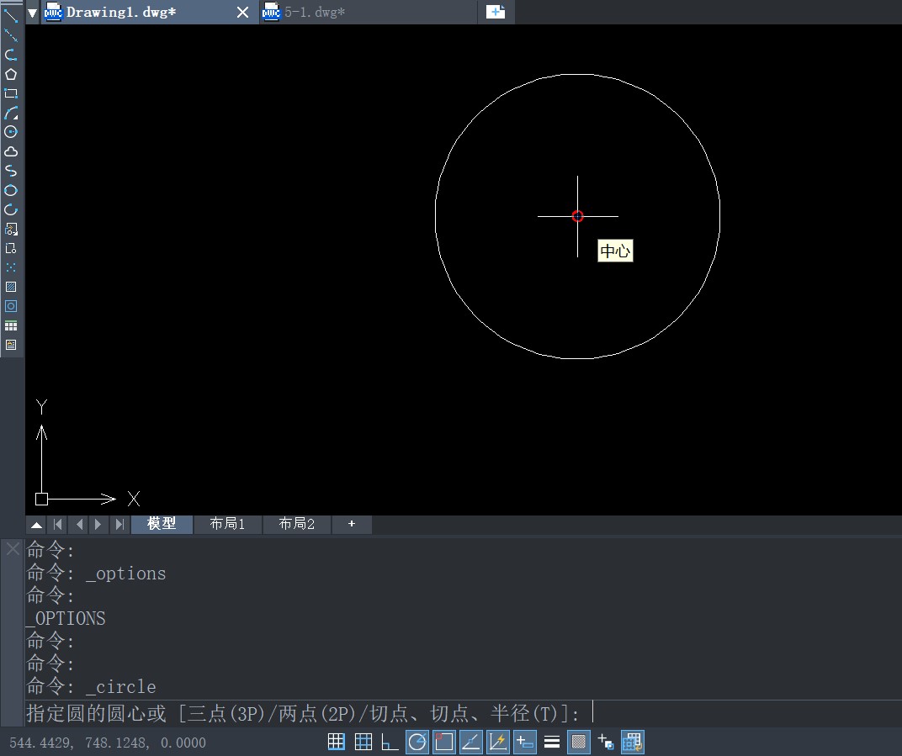Image resolution: width=902 pixels, height=756 pixels.
Task: Select the Elliptical Arc tool
Action: [x=11, y=209]
